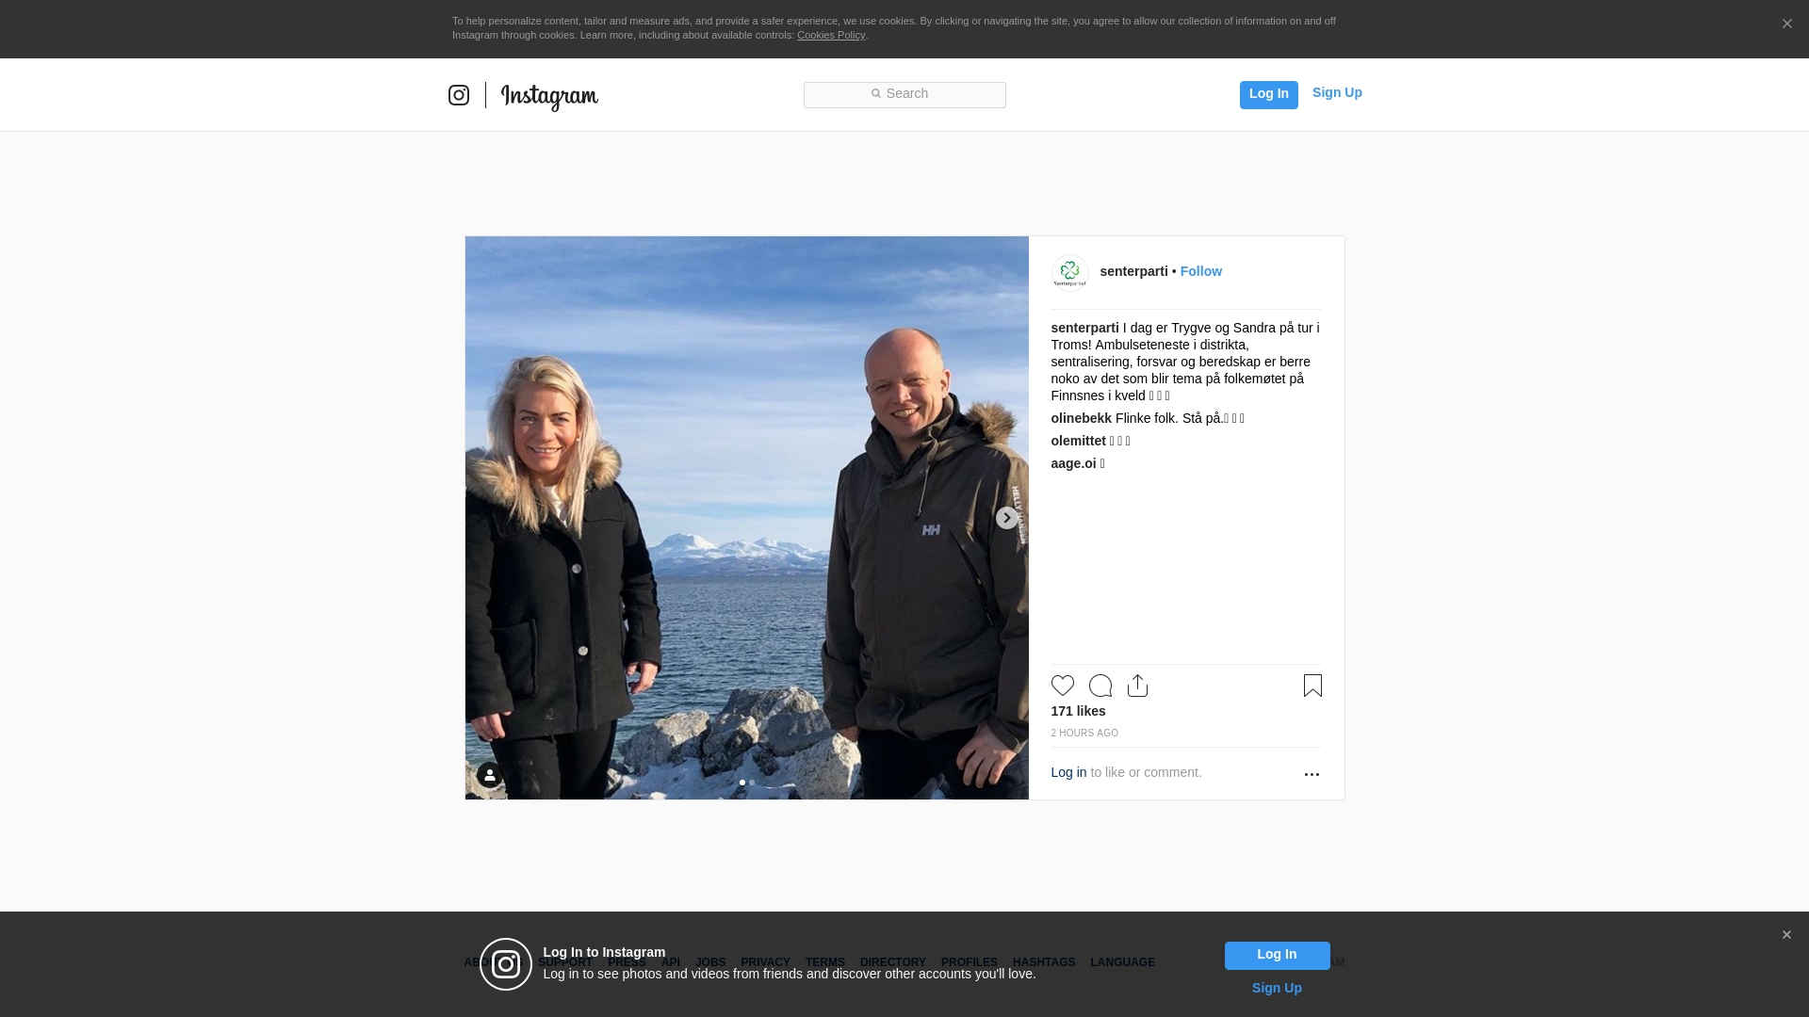Screen dimensions: 1809x1017
Task: Open PRIVACY footer menu item
Action: [765, 962]
